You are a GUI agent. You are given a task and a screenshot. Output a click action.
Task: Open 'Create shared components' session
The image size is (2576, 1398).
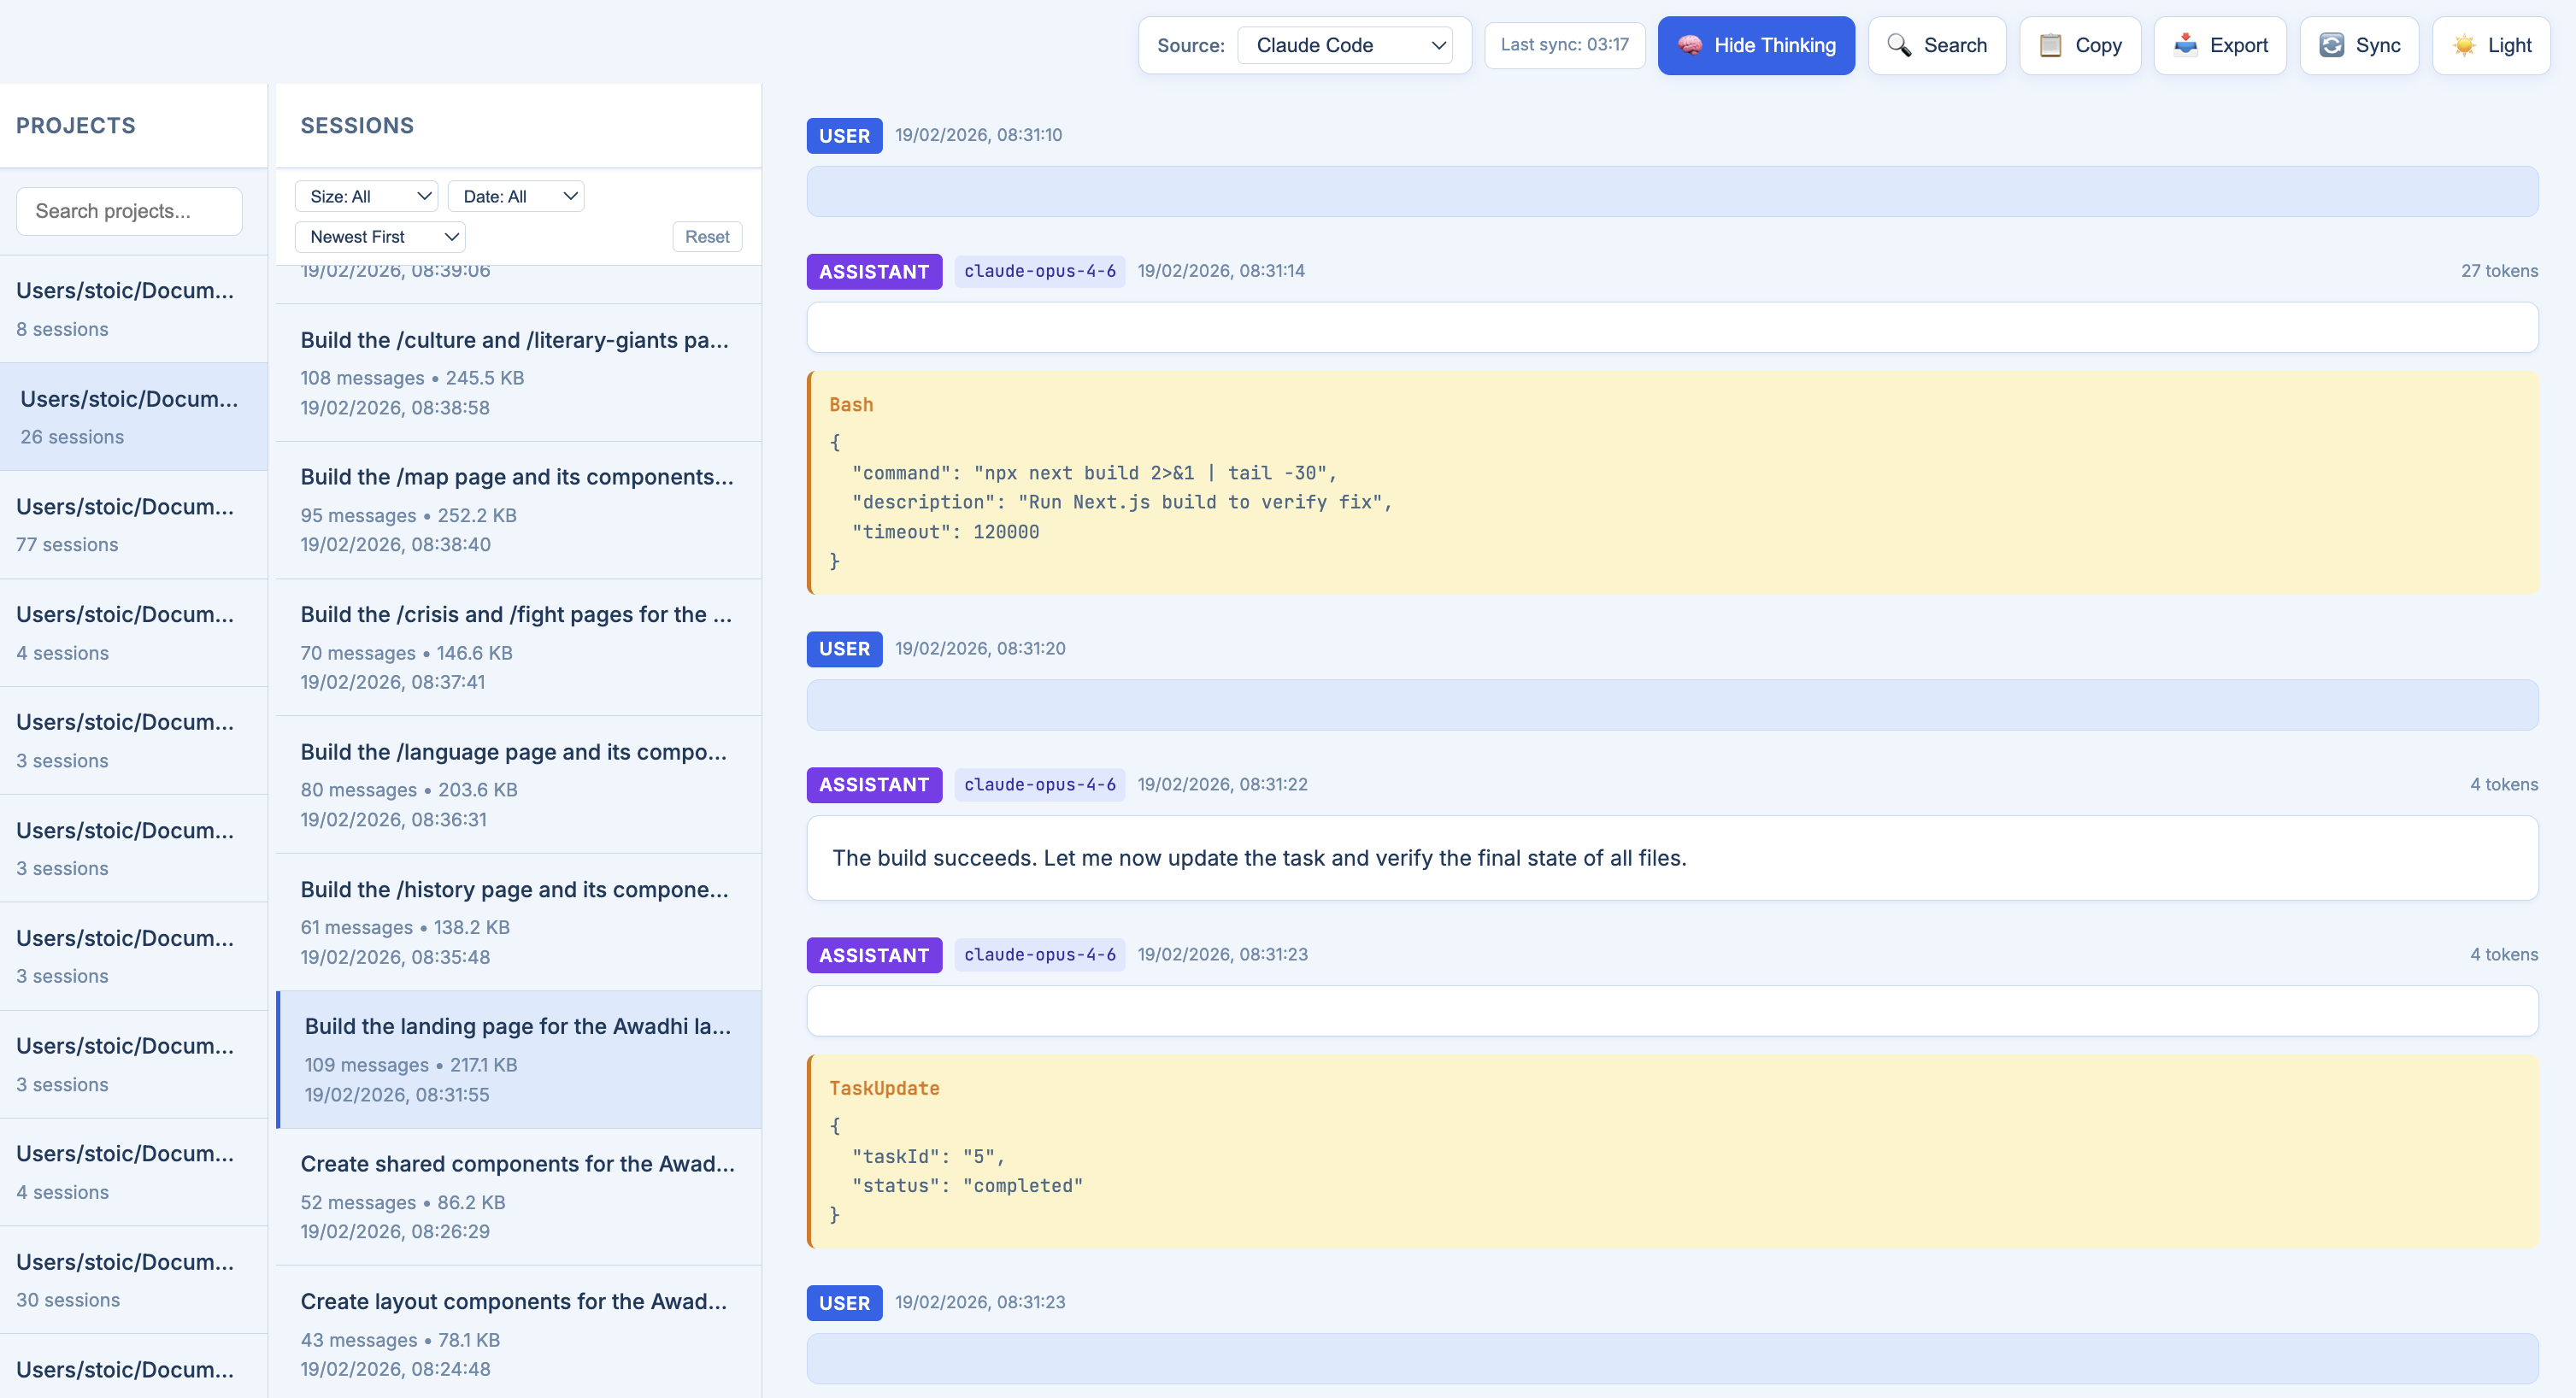(518, 1196)
